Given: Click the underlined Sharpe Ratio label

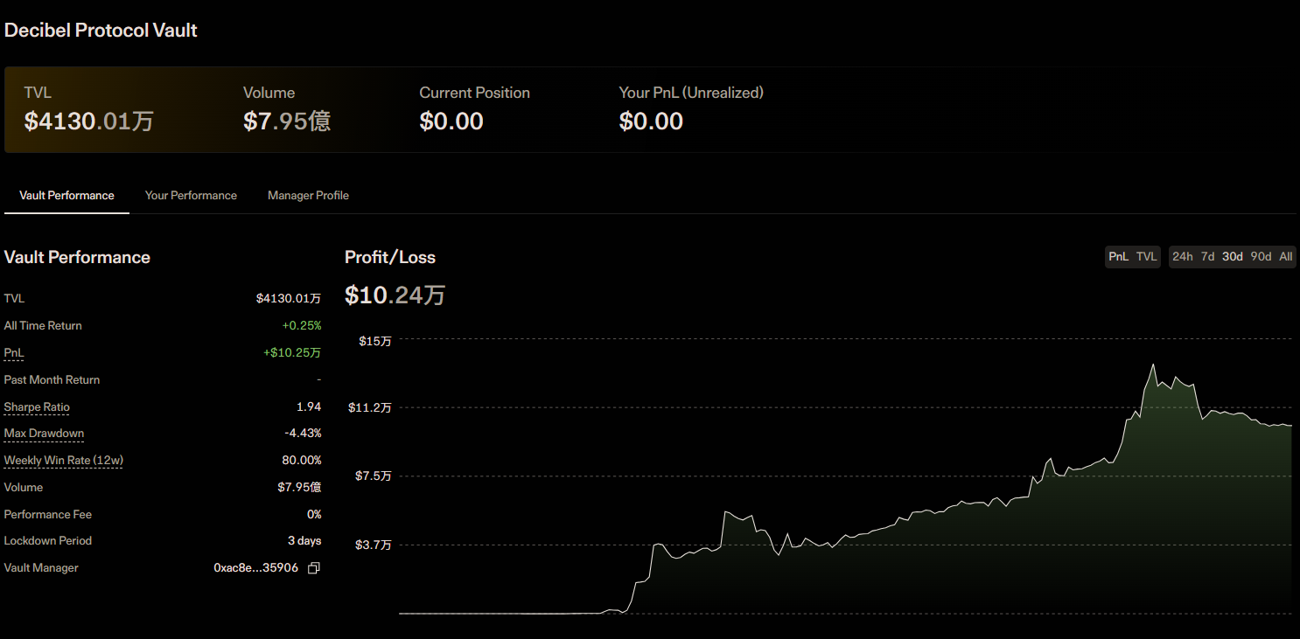Looking at the screenshot, I should 37,407.
